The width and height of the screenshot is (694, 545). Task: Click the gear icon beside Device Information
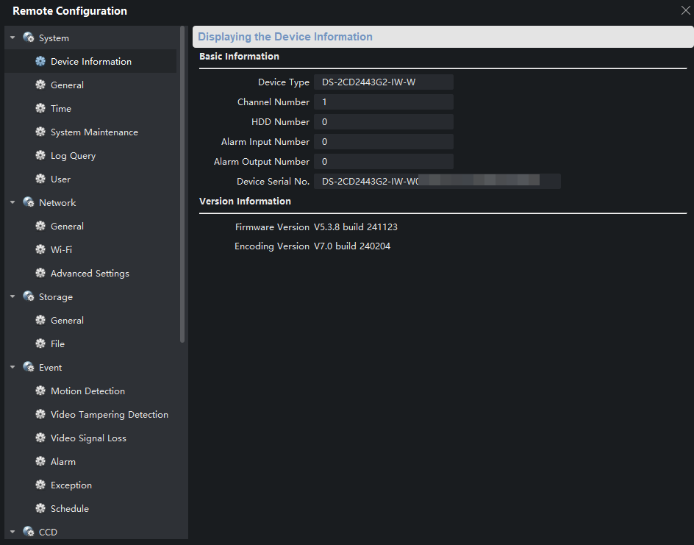[40, 62]
